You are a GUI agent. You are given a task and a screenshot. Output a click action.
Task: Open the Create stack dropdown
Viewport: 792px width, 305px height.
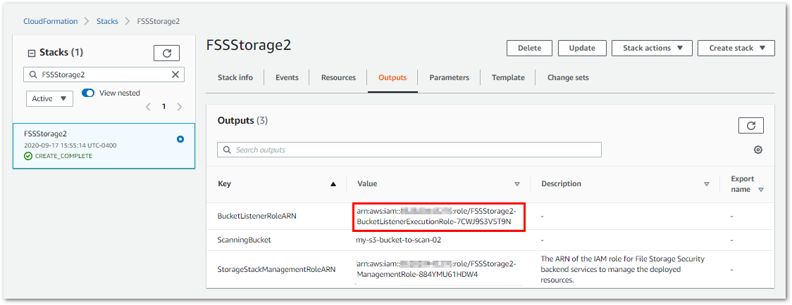[736, 48]
